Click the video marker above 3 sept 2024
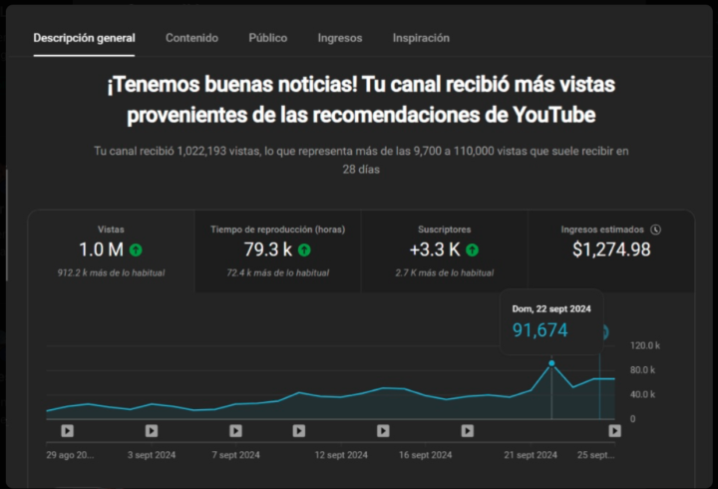This screenshot has width=718, height=489. coord(152,431)
